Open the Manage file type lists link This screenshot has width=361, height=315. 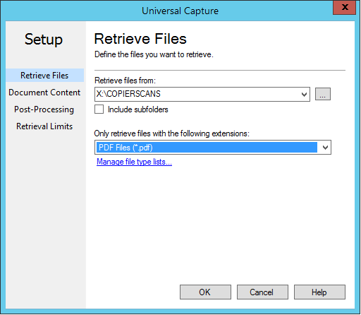tap(134, 162)
